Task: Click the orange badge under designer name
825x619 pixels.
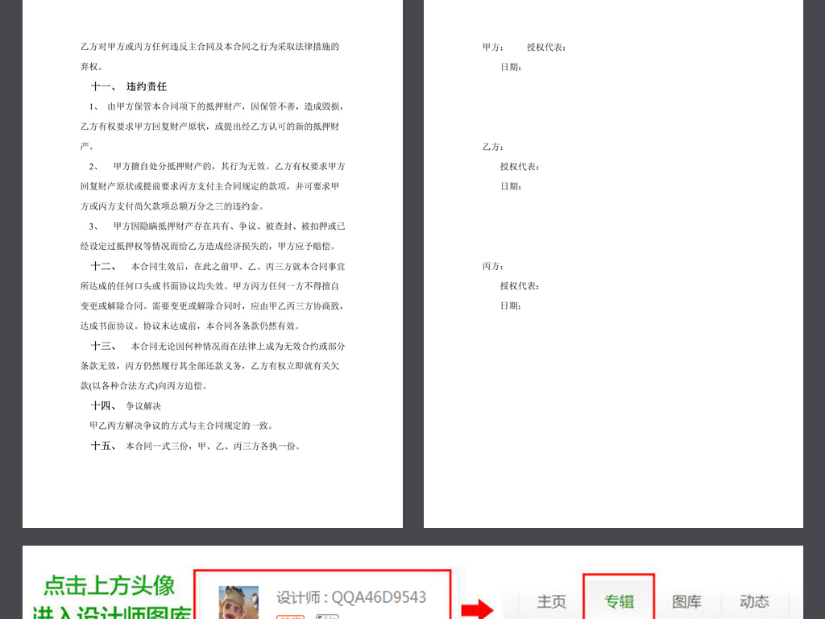Action: (x=288, y=617)
